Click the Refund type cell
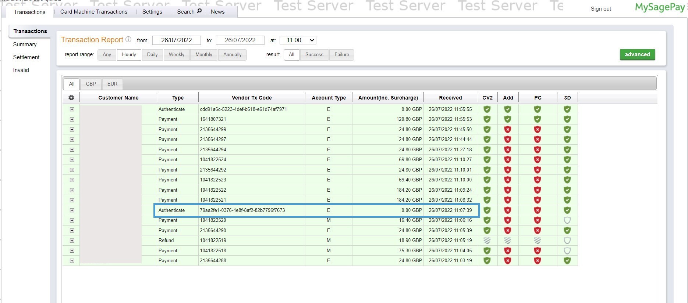The image size is (688, 303). coord(178,241)
